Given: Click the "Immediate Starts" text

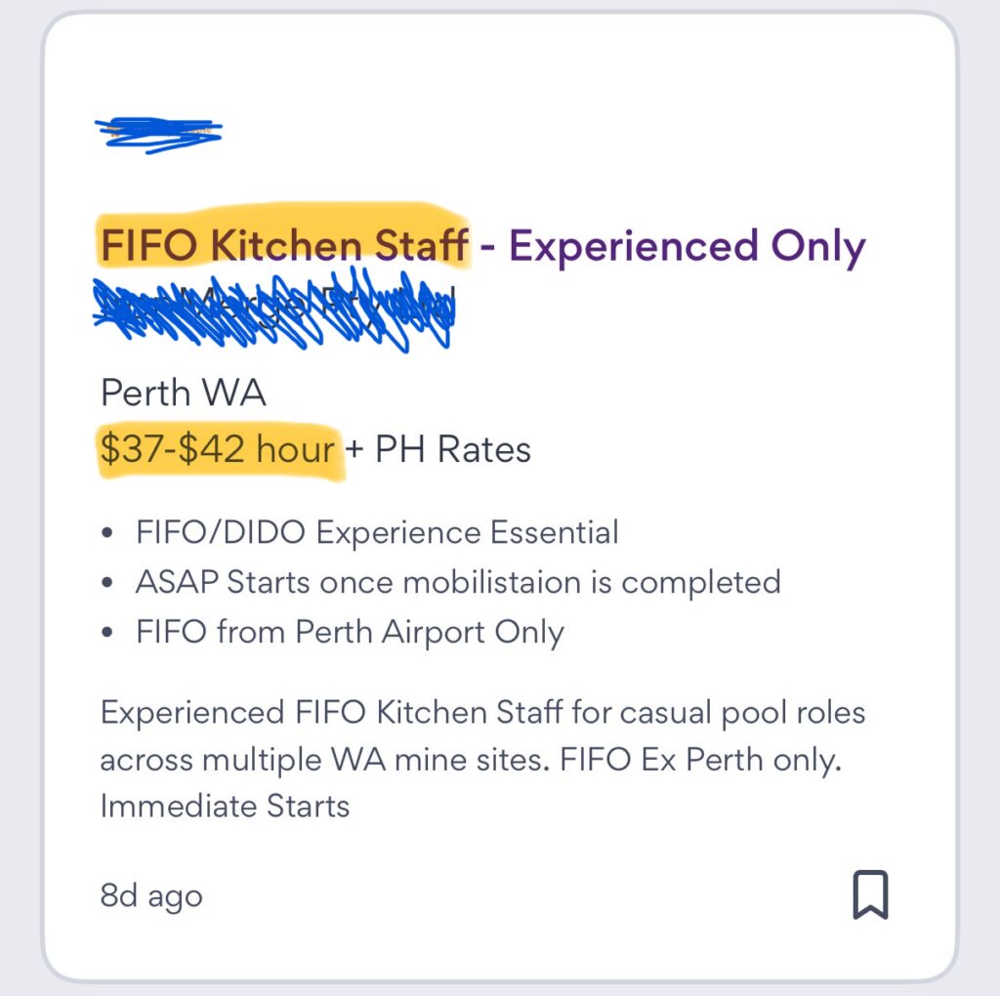Looking at the screenshot, I should (225, 808).
